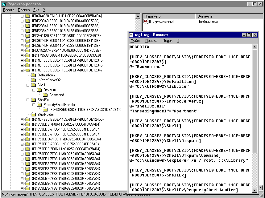Click the Параметр column header
The width and height of the screenshot is (265, 198).
[x=169, y=16]
